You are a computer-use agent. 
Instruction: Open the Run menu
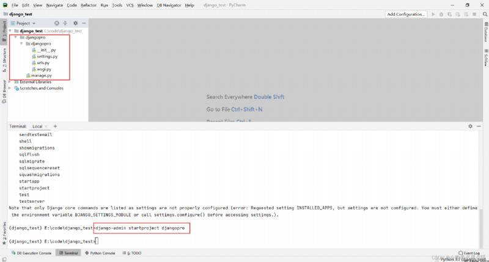pyautogui.click(x=104, y=5)
